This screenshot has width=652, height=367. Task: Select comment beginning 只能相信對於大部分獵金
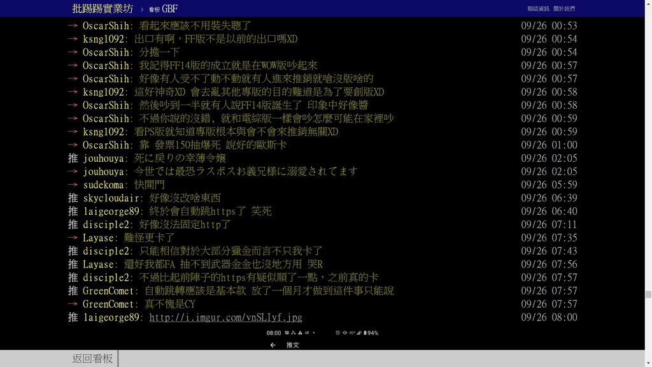click(x=230, y=251)
